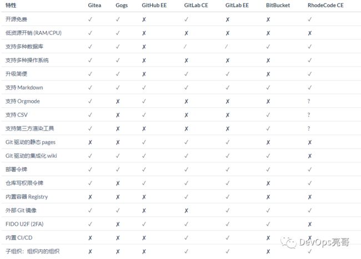Select the GitHub EE column header
The image size is (361, 259).
[154, 6]
